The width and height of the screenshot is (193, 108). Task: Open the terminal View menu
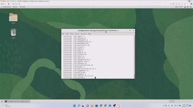coord(71,34)
